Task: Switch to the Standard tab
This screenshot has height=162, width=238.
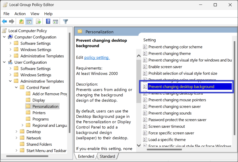Action: coord(107,156)
